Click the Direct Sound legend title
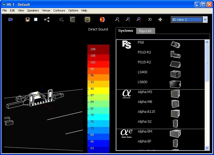 click(x=98, y=29)
